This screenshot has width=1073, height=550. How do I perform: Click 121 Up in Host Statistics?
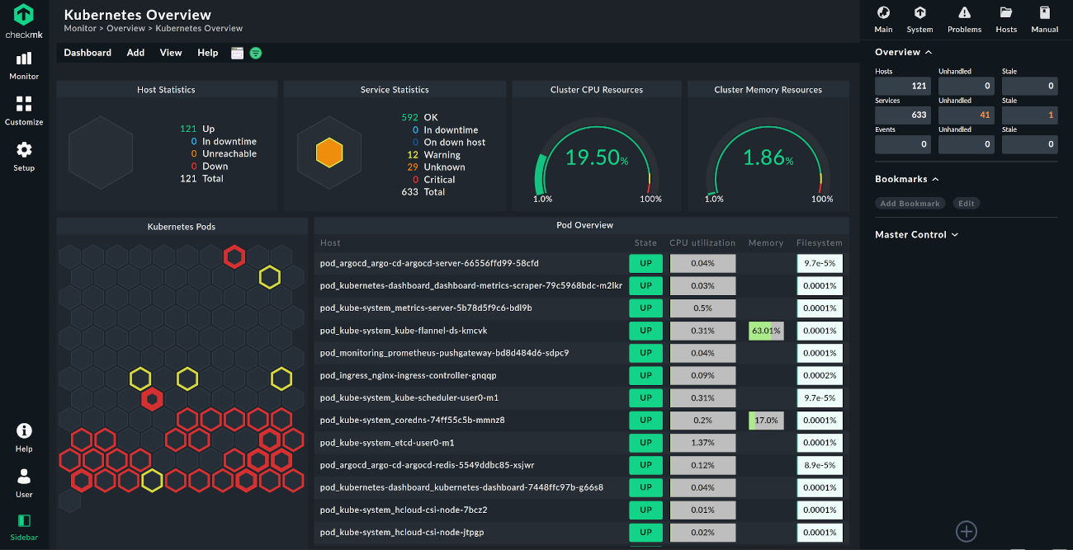[x=197, y=129]
